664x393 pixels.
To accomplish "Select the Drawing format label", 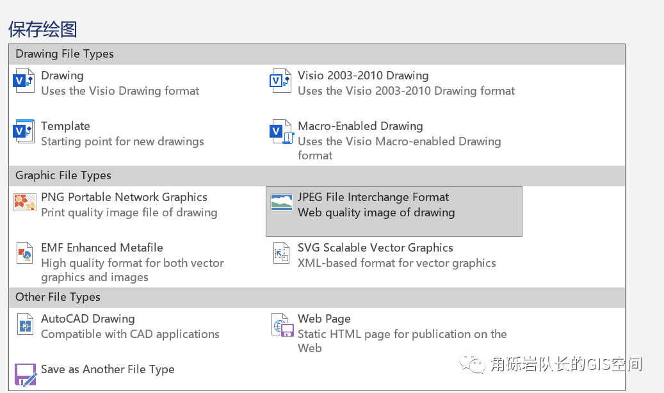I will (62, 76).
